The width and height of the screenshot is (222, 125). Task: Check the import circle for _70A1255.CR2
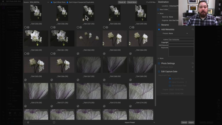[25, 27]
